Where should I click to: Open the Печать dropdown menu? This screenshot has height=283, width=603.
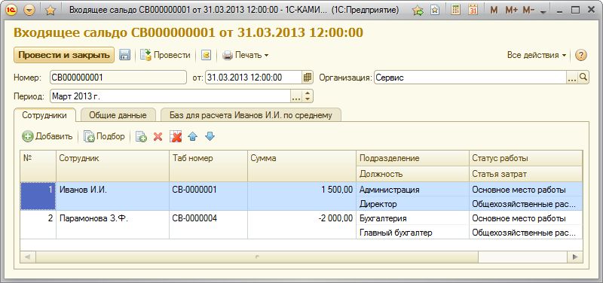coord(246,55)
